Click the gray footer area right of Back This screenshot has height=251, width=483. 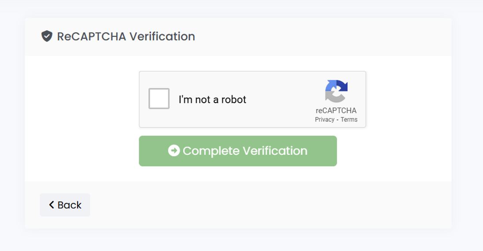tap(264, 205)
